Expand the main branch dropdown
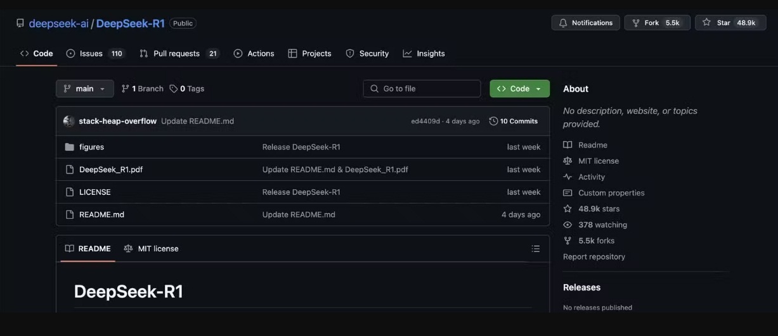The image size is (778, 336). click(84, 89)
